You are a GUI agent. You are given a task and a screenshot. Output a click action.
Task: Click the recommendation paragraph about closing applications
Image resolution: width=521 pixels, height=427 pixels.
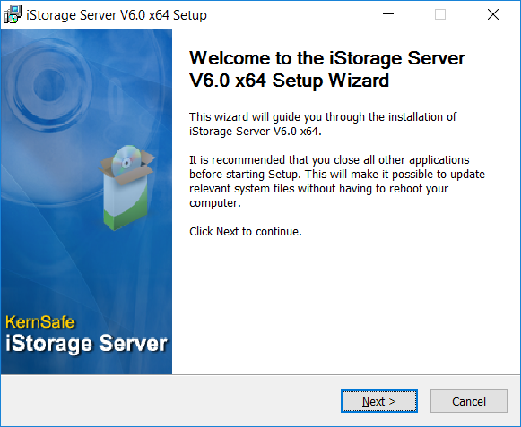(x=337, y=181)
